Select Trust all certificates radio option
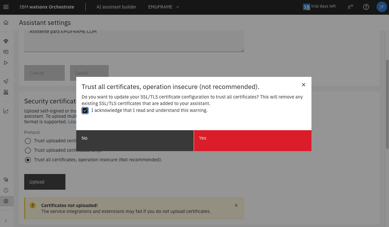The image size is (389, 227). pos(28,160)
